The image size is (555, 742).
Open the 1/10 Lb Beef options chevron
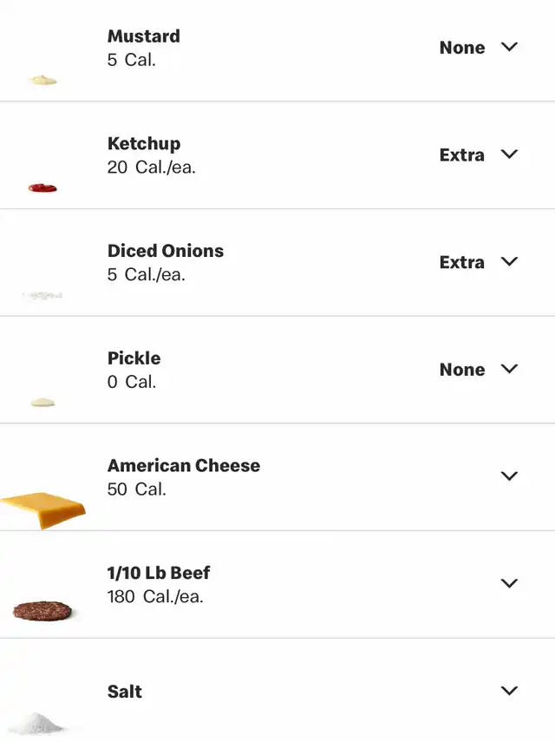click(x=509, y=583)
